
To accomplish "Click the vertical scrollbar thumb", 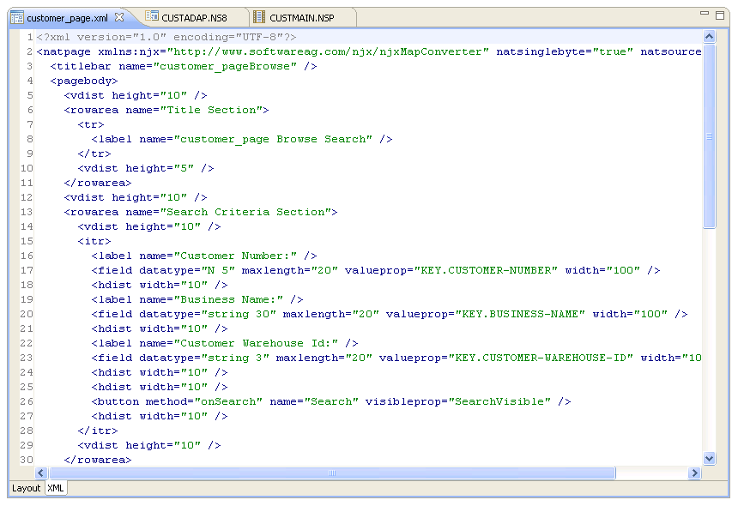I will click(709, 136).
